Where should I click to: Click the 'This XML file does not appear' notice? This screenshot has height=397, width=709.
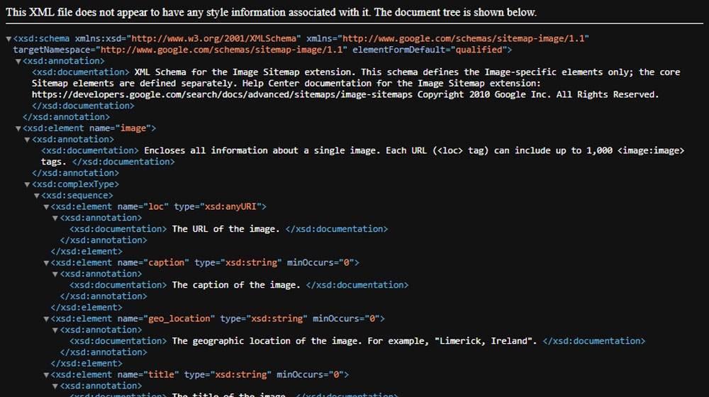coord(272,12)
